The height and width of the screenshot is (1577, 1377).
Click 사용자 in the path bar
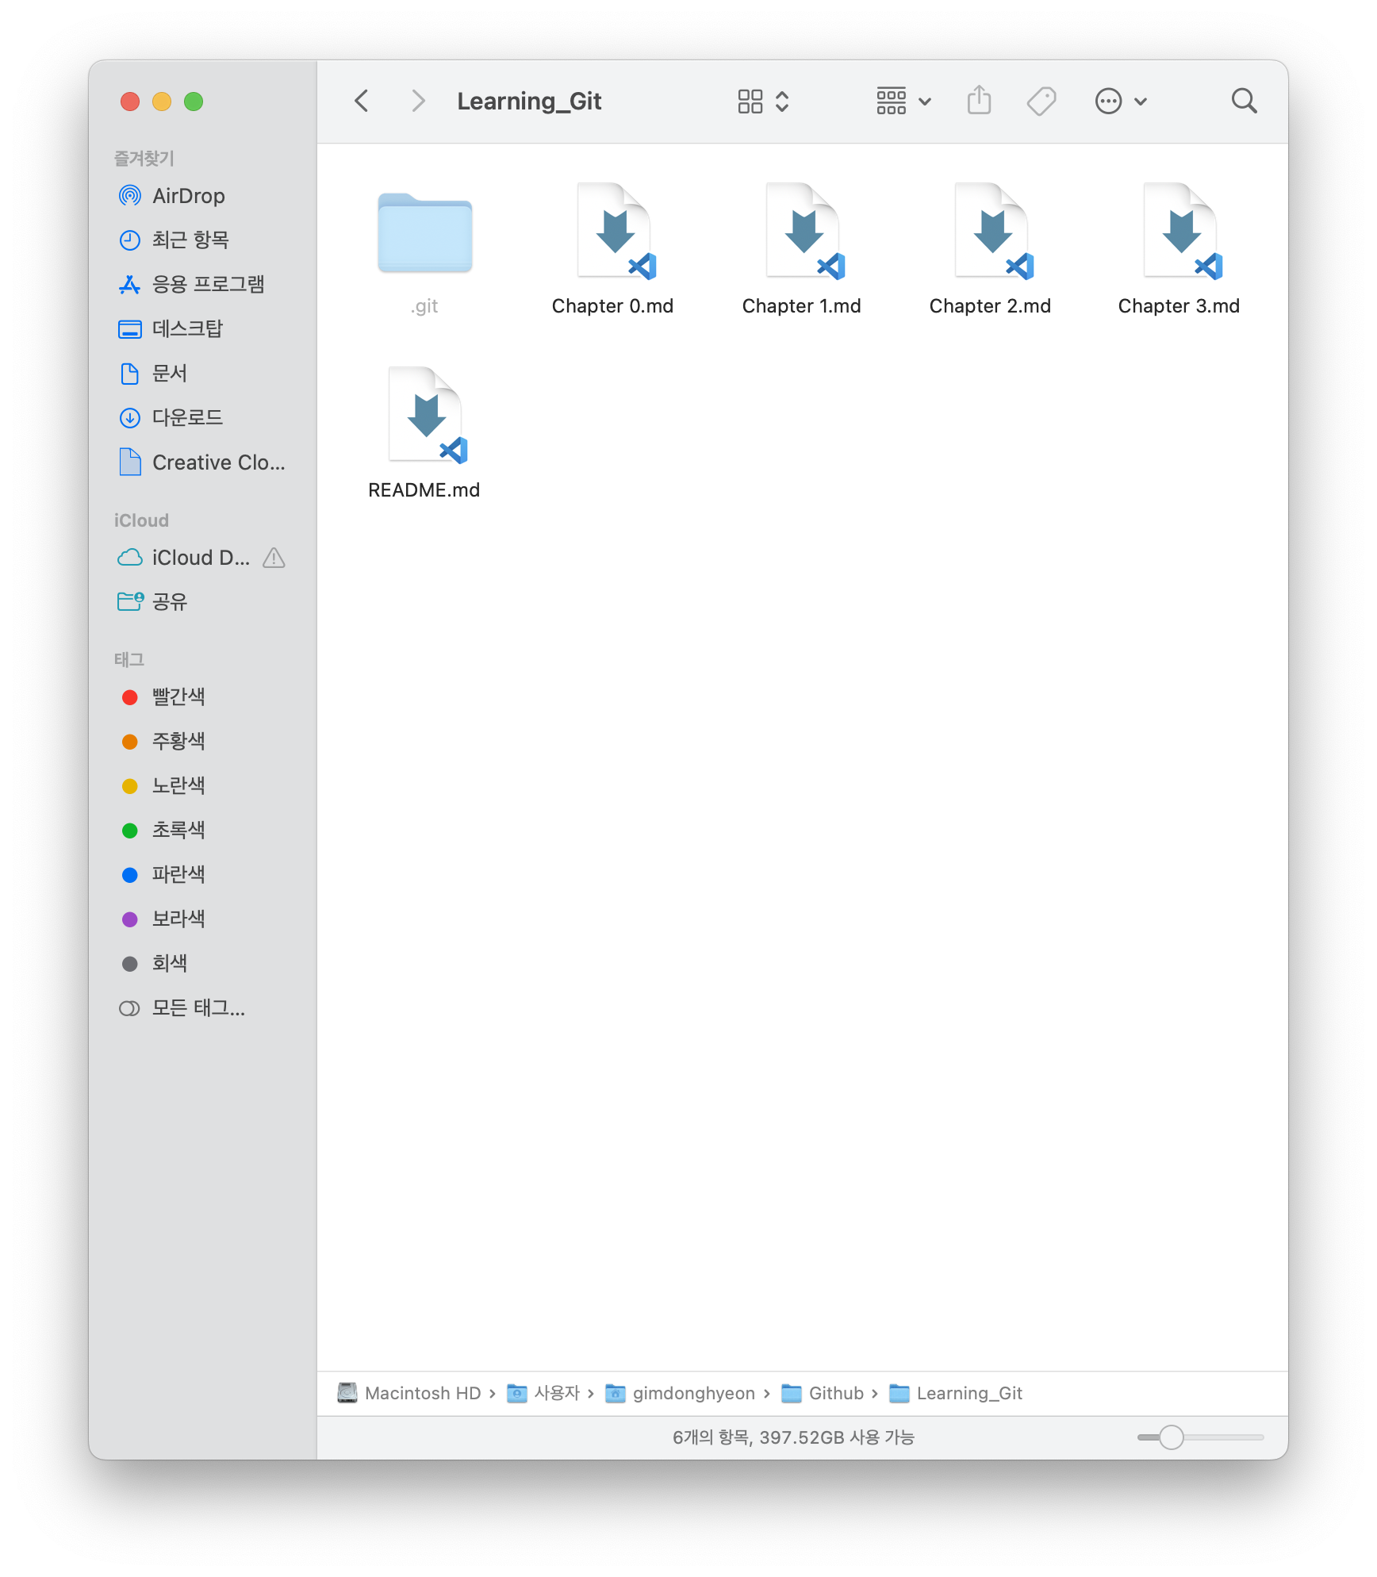point(544,1393)
